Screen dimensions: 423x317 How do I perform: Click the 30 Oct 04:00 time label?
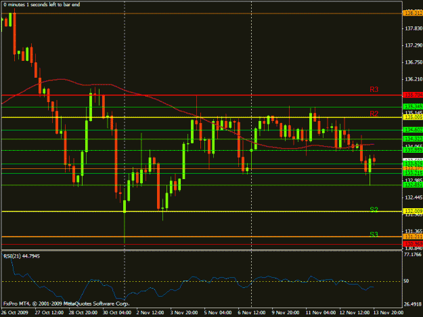[117, 313]
